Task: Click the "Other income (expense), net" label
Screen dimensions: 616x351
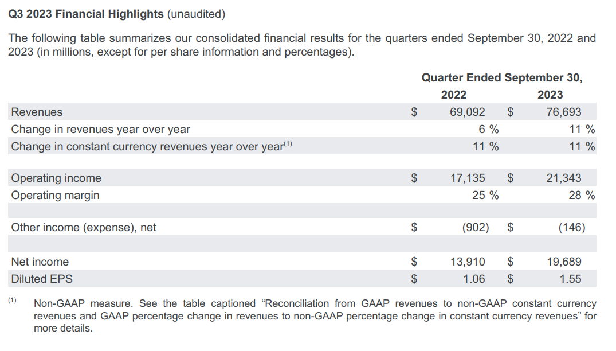Action: pyautogui.click(x=84, y=227)
